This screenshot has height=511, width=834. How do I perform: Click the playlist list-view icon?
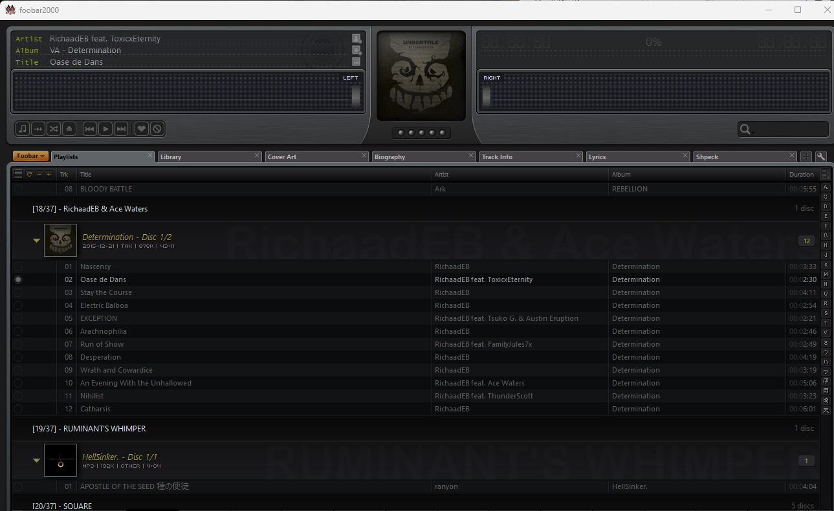18,174
